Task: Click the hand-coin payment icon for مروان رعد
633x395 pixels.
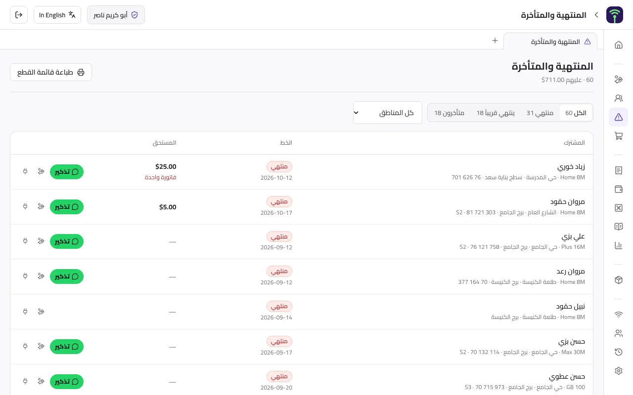Action: click(x=41, y=276)
